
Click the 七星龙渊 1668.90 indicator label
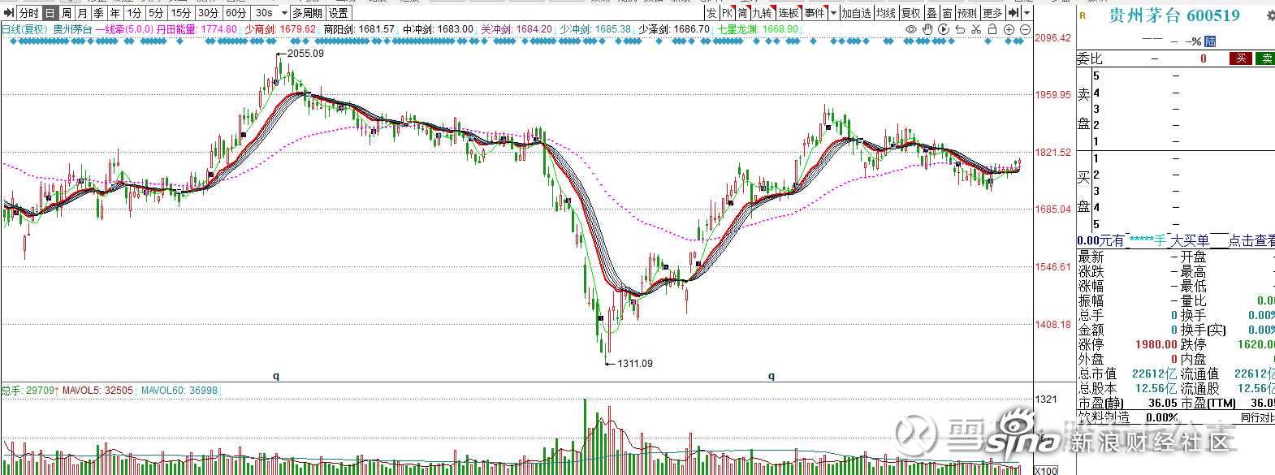(x=758, y=29)
